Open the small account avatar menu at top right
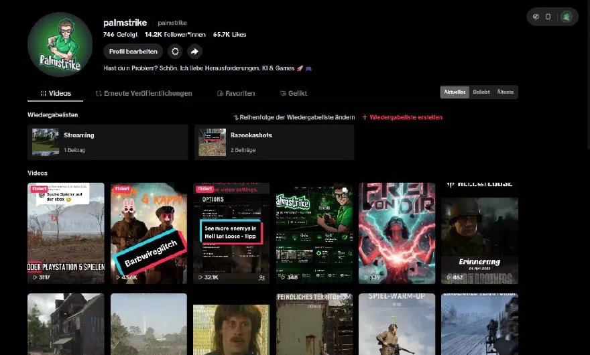This screenshot has width=590, height=355. [567, 17]
